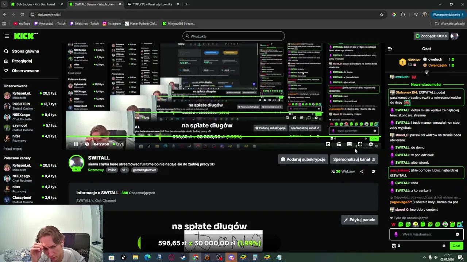The height and width of the screenshot is (262, 467).
Task: Open the emoji picker in chat input
Action: click(457, 234)
